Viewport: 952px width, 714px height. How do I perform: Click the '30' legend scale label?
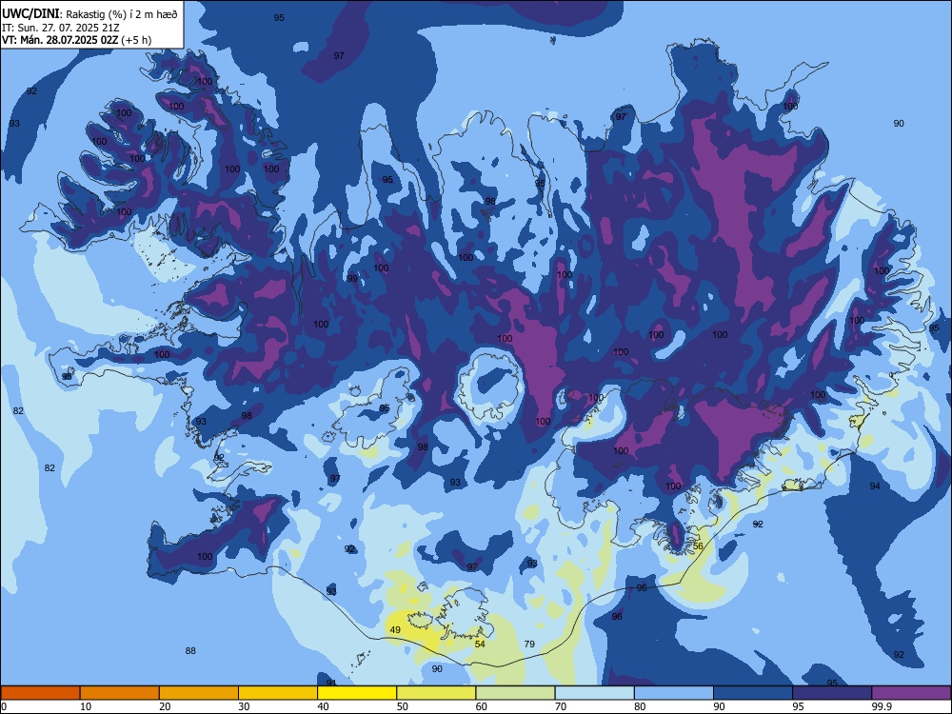(244, 706)
